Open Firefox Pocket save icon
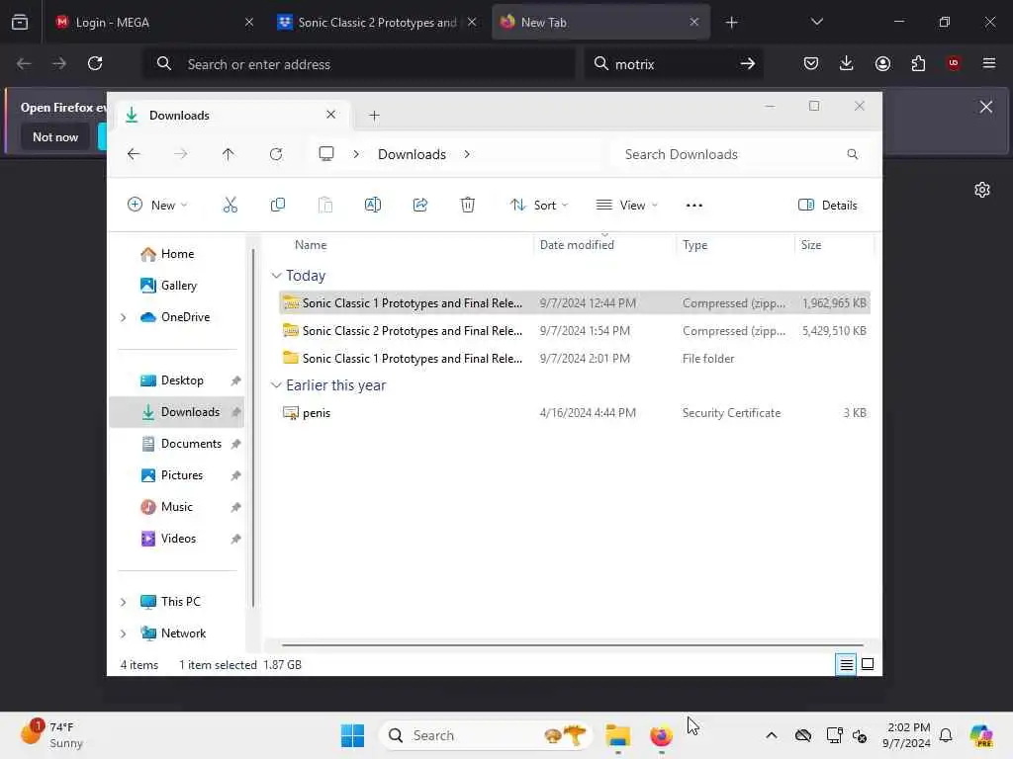Image resolution: width=1013 pixels, height=759 pixels. [811, 63]
